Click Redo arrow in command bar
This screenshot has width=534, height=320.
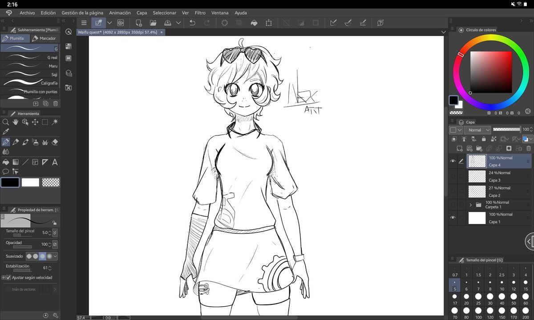point(207,23)
